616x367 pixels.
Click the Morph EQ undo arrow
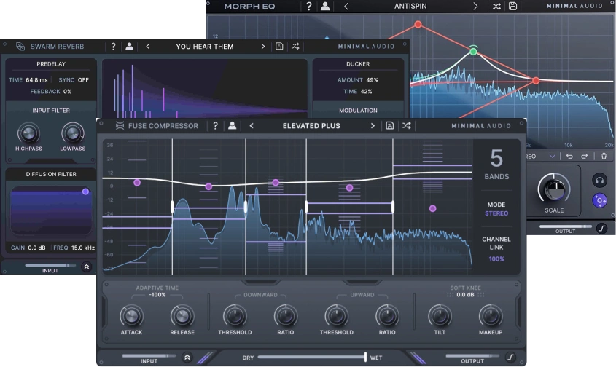tap(569, 156)
